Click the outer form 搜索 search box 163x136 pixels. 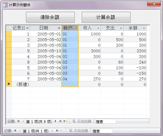[x=102, y=131]
